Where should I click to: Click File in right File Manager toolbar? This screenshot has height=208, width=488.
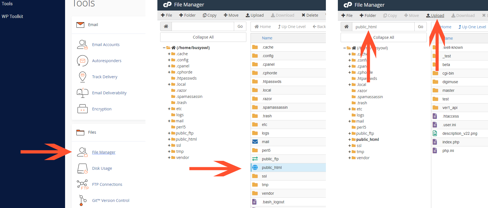347,16
